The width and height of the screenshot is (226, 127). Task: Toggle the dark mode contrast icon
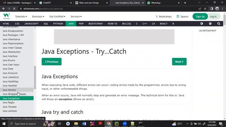[x=202, y=24]
